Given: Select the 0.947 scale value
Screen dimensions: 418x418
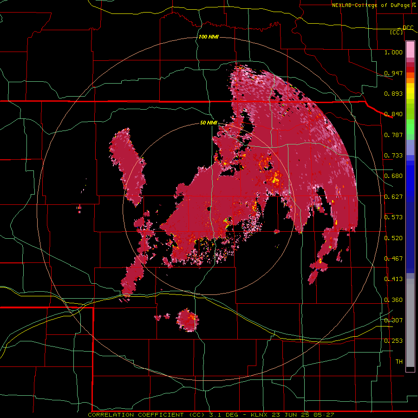Looking at the screenshot, I should pyautogui.click(x=393, y=73).
